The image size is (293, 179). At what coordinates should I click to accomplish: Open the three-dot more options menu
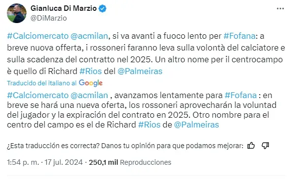(280, 8)
